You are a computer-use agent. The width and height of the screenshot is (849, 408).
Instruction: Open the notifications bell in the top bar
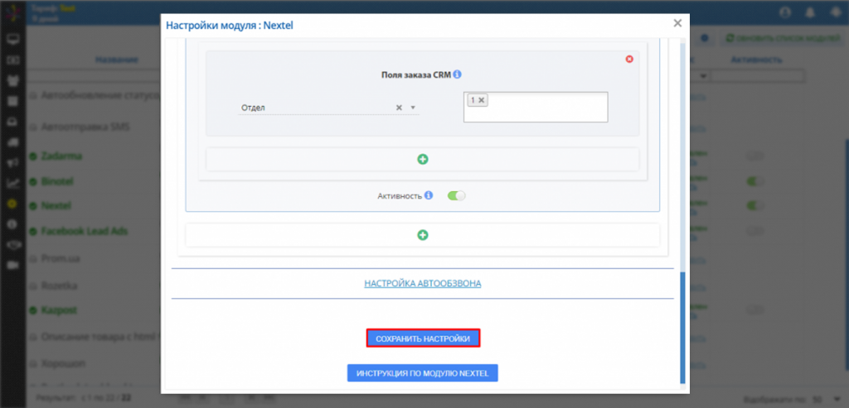pos(811,12)
